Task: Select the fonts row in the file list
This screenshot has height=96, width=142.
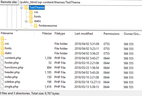Action: click(x=71, y=49)
